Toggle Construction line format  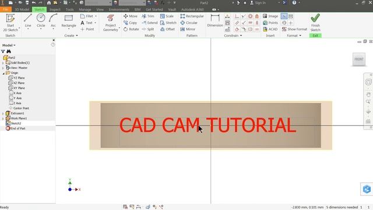[x=284, y=16]
